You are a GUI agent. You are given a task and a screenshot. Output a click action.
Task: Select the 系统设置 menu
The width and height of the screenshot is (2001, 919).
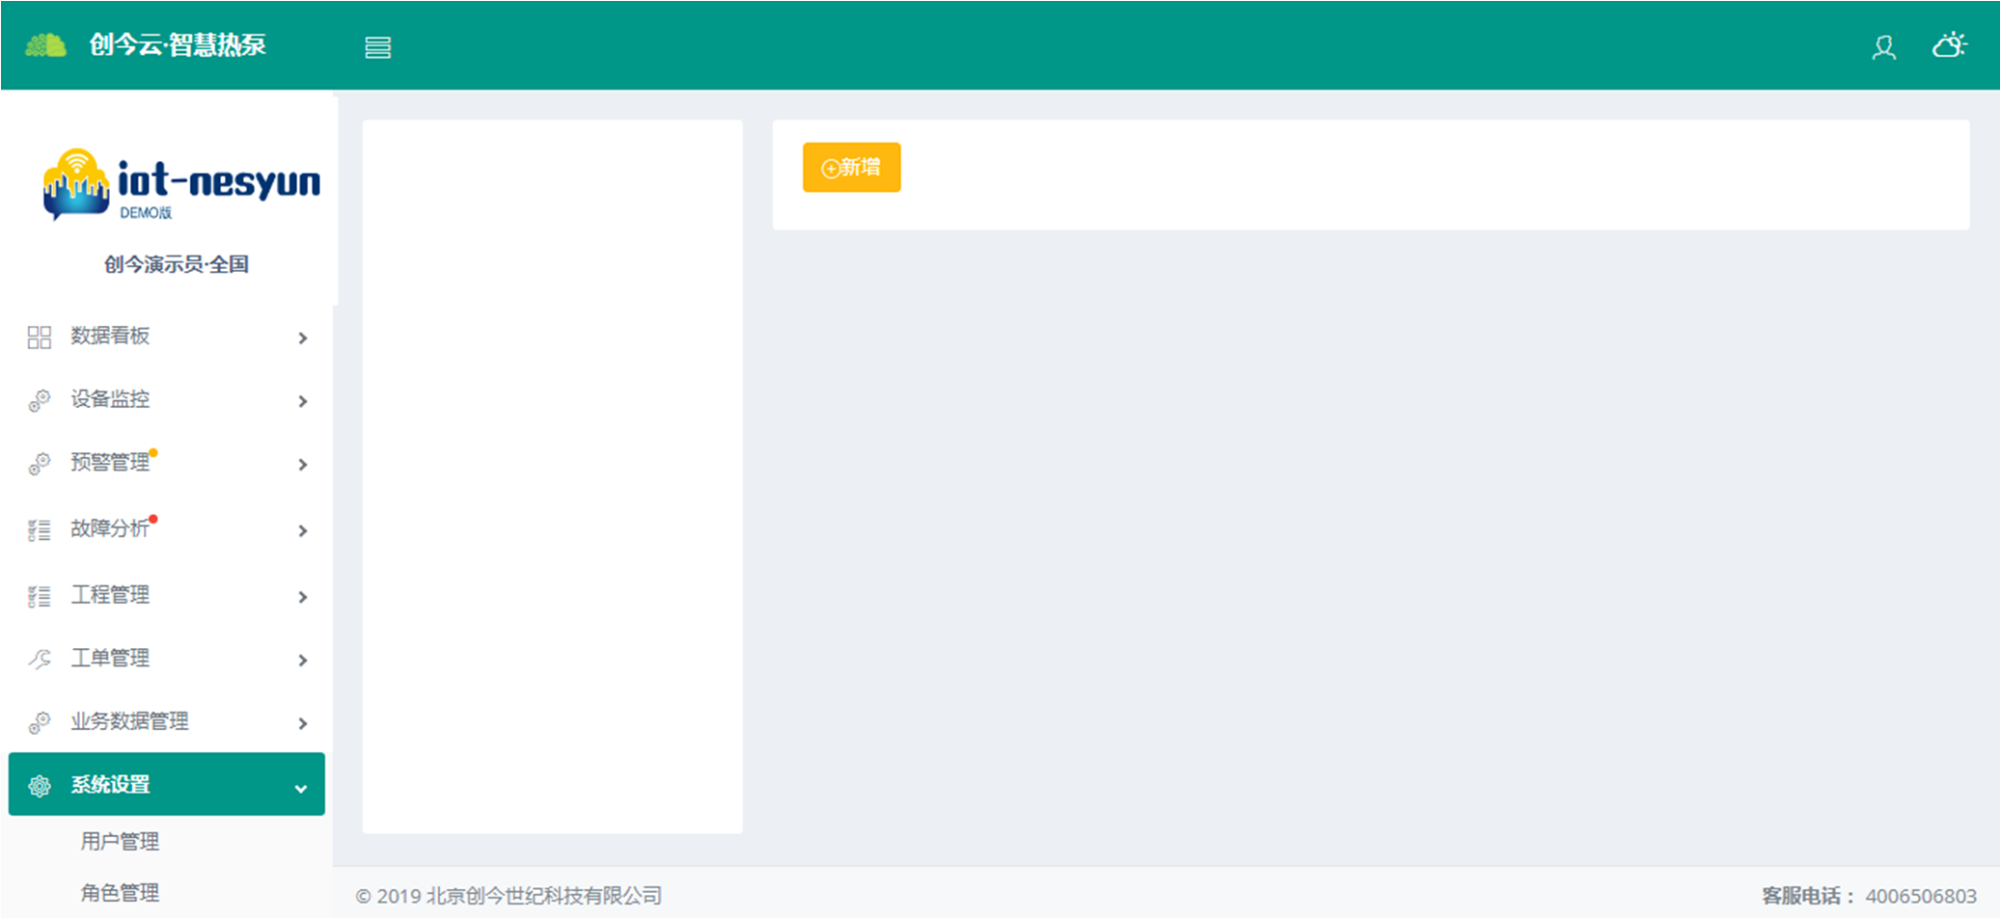[x=167, y=784]
